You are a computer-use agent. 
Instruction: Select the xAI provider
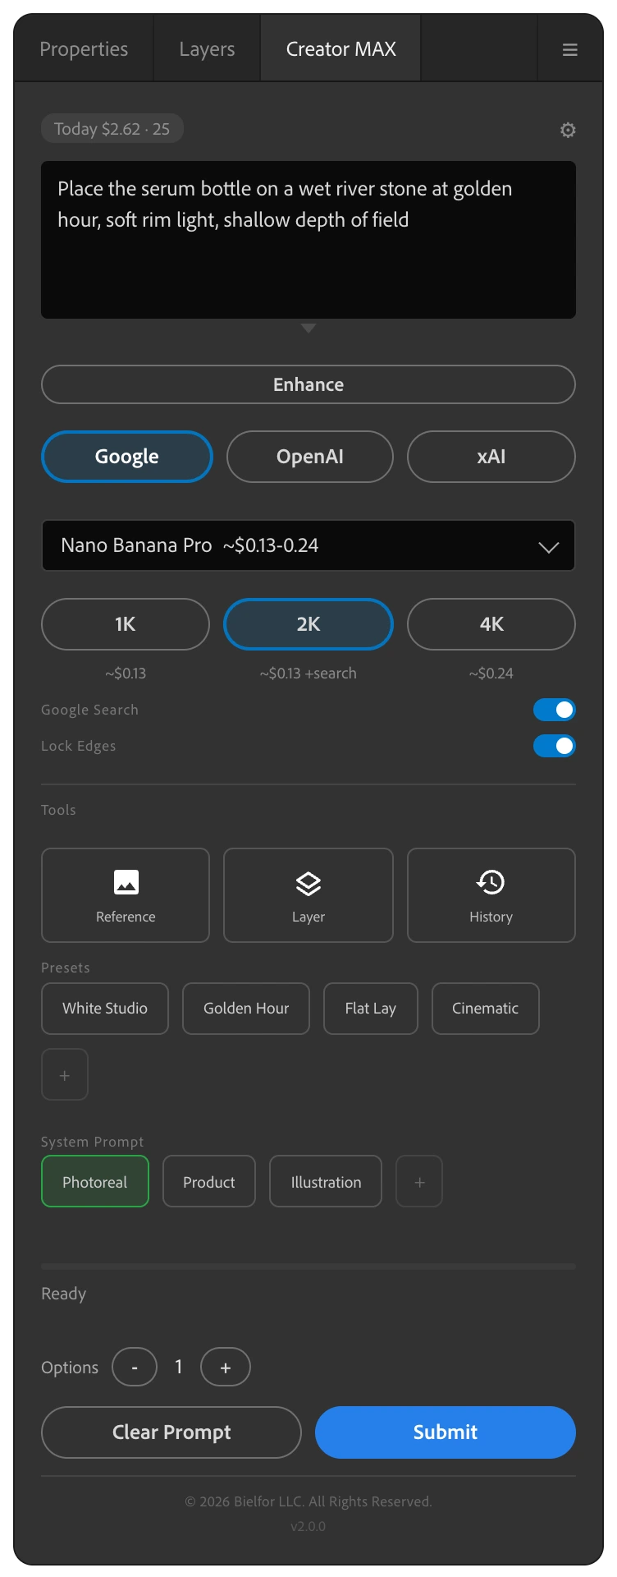pos(491,457)
